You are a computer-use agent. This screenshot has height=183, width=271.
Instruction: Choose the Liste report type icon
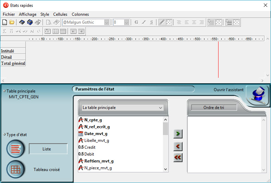tap(15, 149)
